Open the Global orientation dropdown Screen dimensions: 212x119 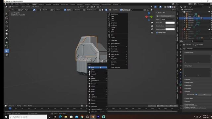[x=81, y=7]
